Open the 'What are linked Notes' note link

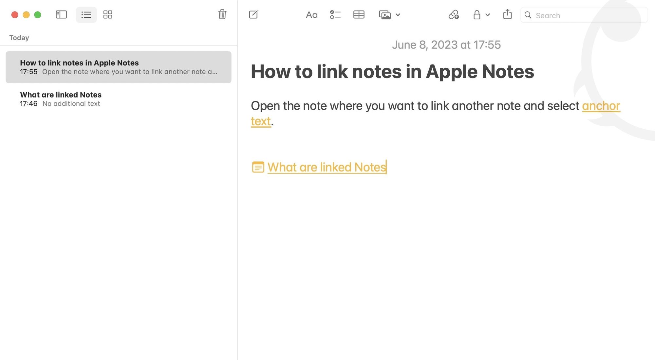click(x=326, y=167)
